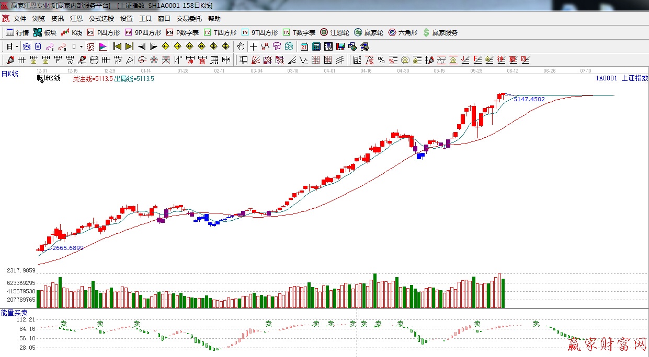Click the 行情 quotes button
The height and width of the screenshot is (357, 649).
pos(17,32)
